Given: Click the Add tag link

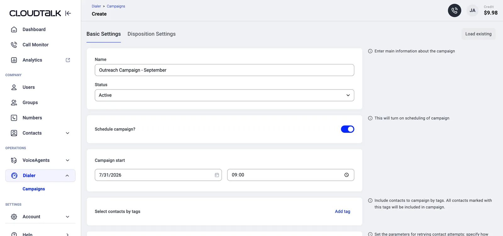Looking at the screenshot, I should click(342, 212).
